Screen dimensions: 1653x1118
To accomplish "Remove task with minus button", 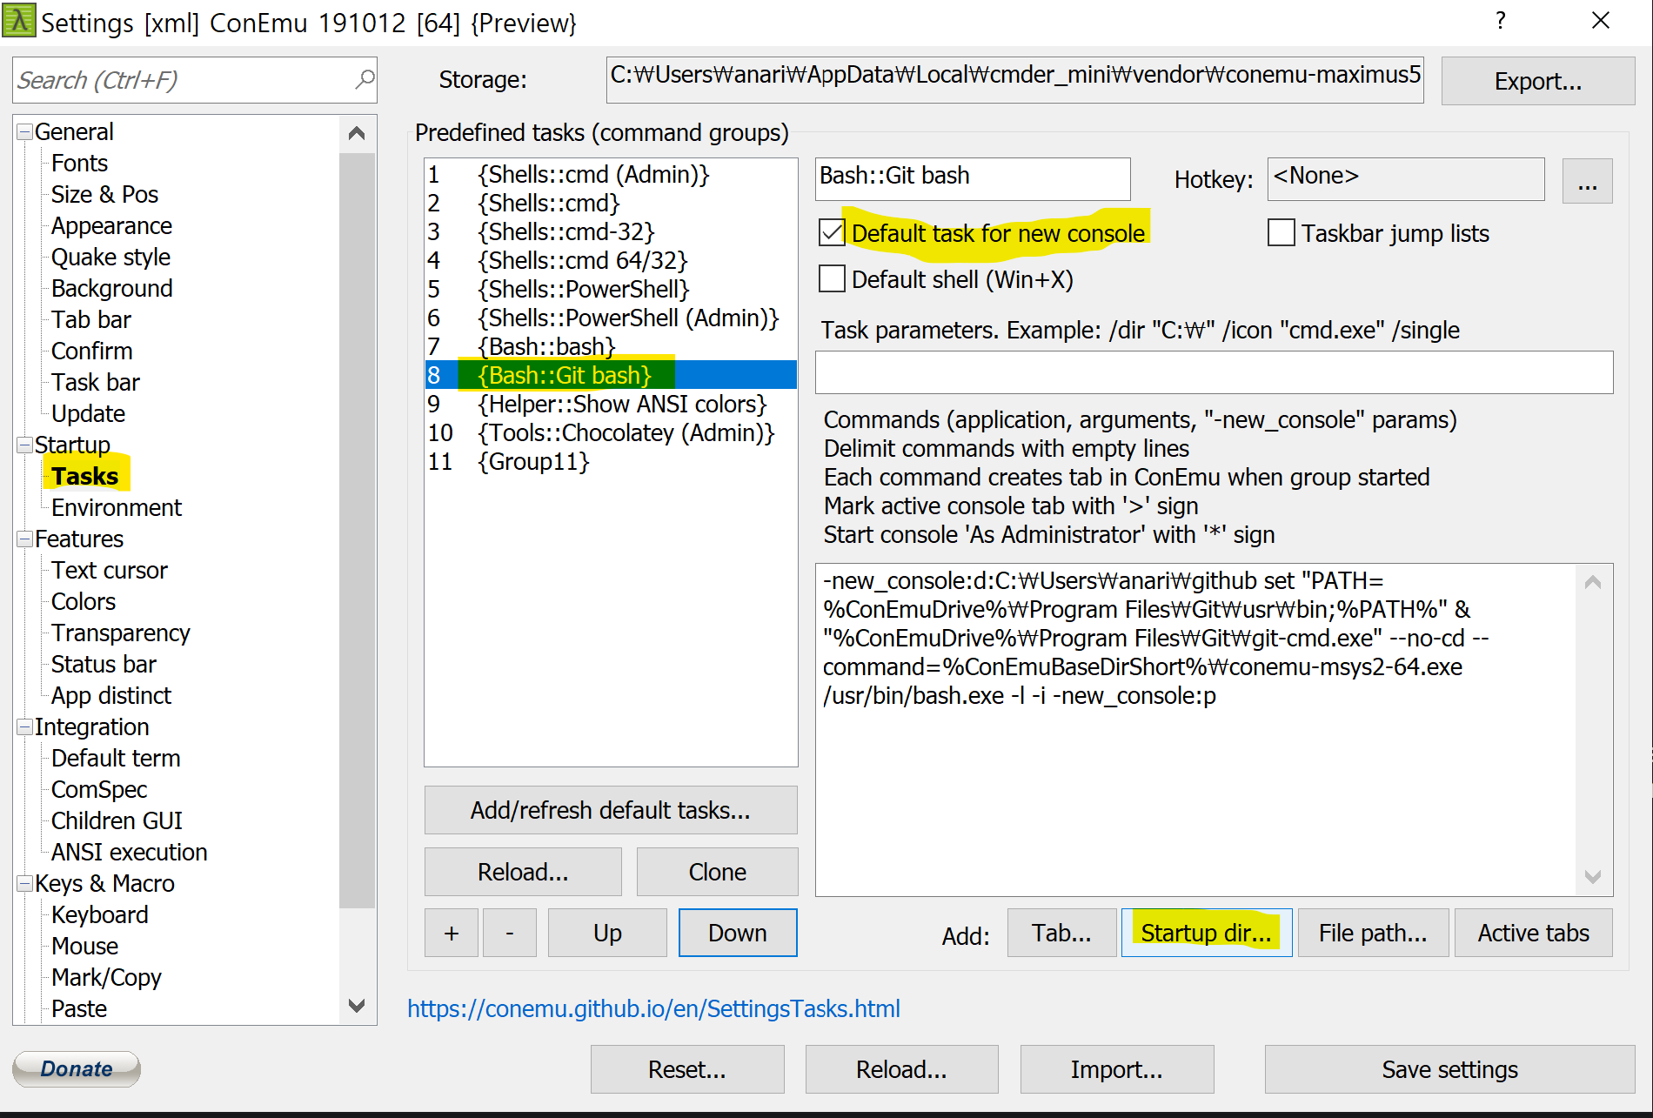I will coord(510,933).
